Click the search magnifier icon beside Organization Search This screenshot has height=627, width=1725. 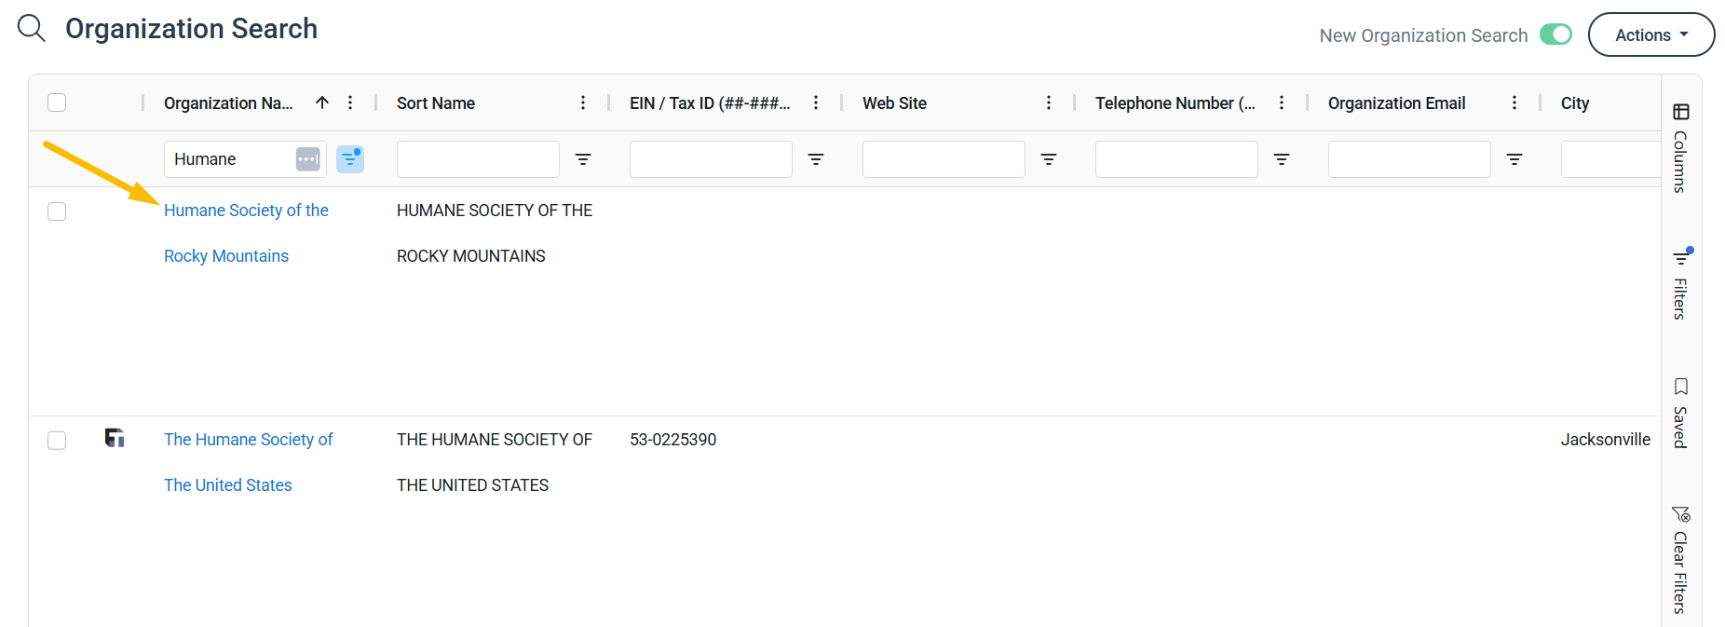coord(32,28)
